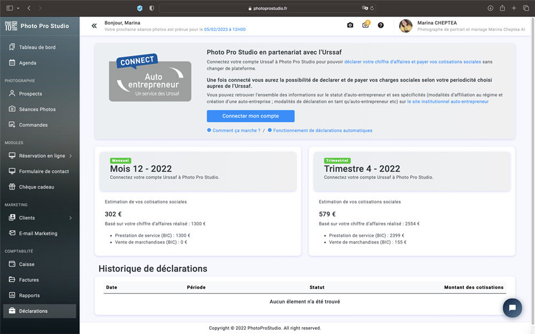Screen dimensions: 535x334
Task: Open Séances Photos section
Action: pyautogui.click(x=37, y=109)
